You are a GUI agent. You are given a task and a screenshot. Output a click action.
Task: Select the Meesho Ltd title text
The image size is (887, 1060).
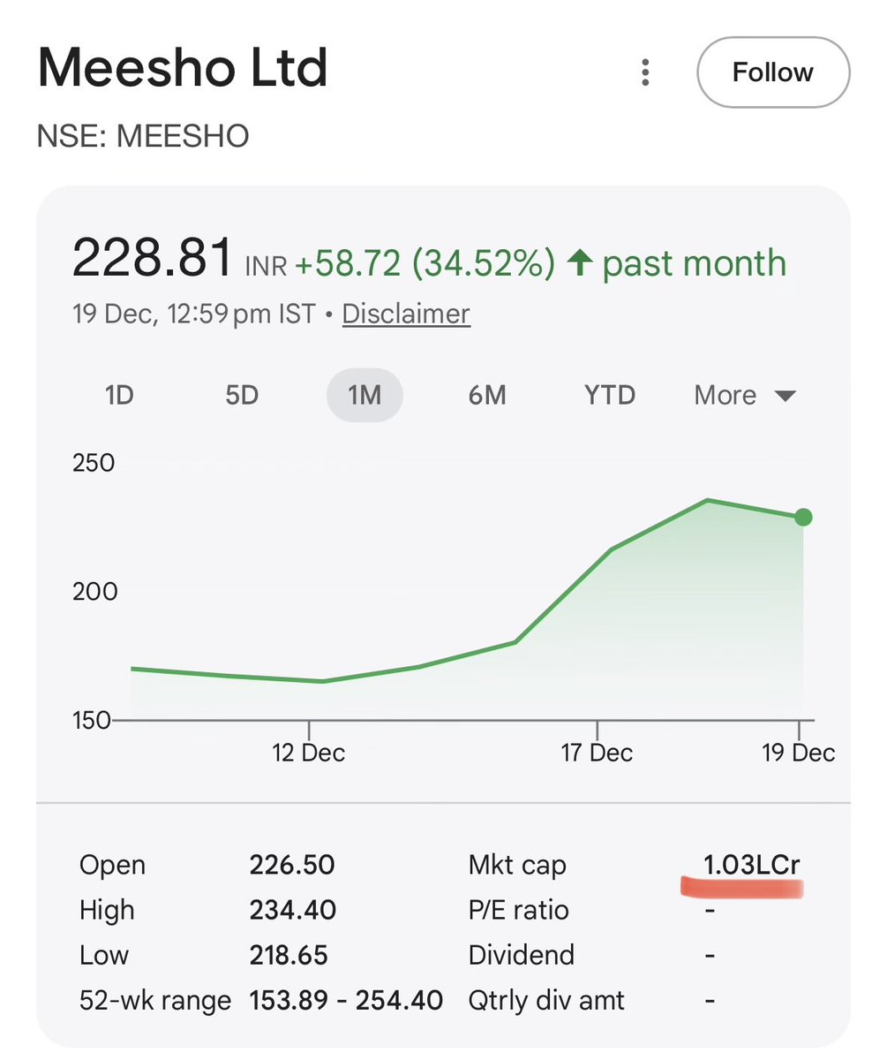pyautogui.click(x=183, y=68)
